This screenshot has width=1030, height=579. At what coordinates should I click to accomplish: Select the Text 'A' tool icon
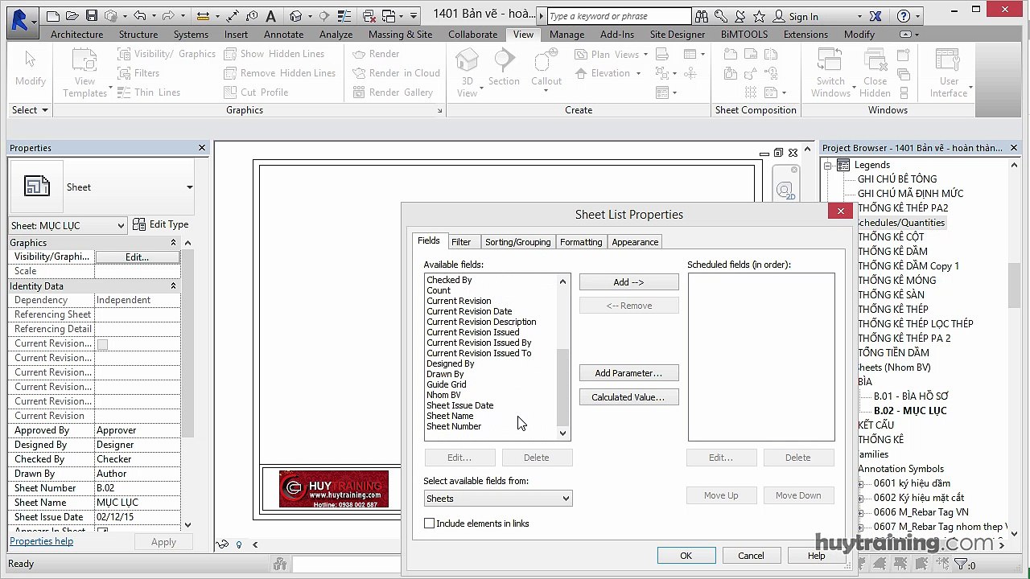(270, 16)
